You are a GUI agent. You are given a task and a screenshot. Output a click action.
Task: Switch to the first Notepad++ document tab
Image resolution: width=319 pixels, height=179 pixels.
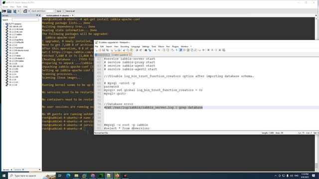[102, 55]
